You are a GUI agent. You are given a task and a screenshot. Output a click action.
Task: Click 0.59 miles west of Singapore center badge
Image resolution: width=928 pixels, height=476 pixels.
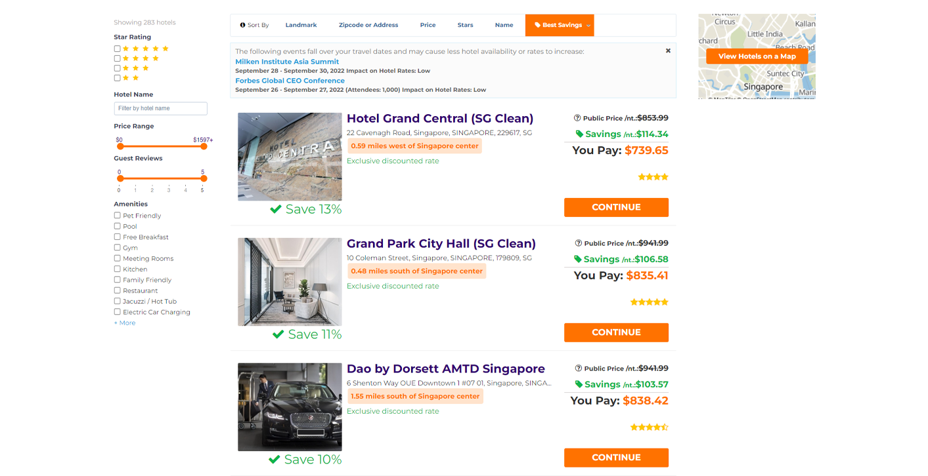click(414, 146)
